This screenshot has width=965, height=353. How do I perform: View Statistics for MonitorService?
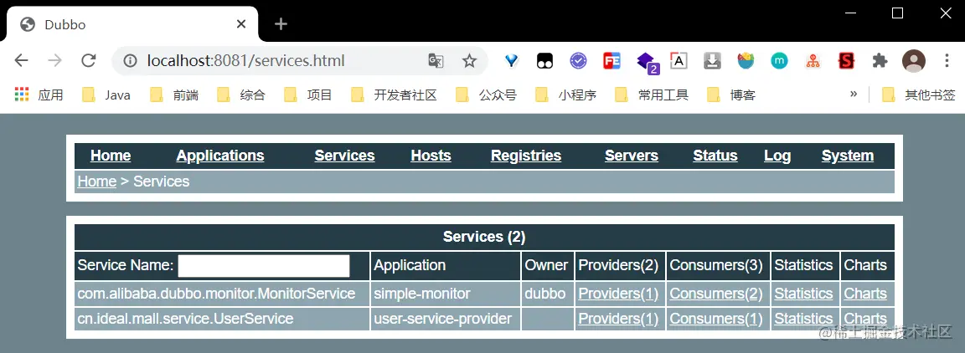pyautogui.click(x=804, y=294)
